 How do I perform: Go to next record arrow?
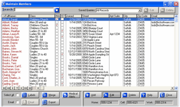coord(21,88)
